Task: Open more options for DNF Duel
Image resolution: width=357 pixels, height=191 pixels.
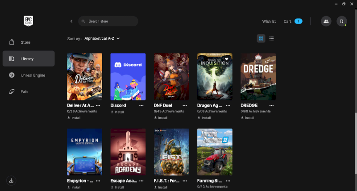Action: 185,106
